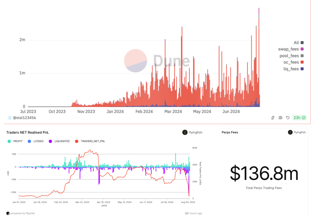This screenshot has width=312, height=216.
Task: Click the flipside logo icon
Action: click(8, 213)
